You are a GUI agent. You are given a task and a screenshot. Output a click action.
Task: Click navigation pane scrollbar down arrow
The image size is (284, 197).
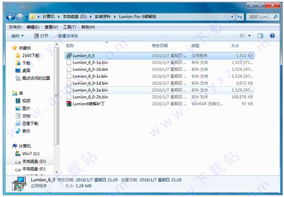[x=56, y=172]
